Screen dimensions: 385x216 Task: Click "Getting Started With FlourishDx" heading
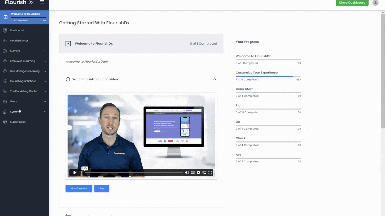coord(94,23)
